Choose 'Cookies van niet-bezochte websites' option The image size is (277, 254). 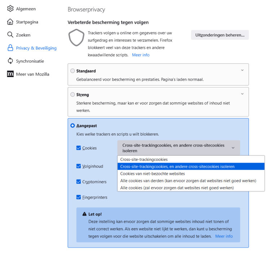(x=153, y=174)
